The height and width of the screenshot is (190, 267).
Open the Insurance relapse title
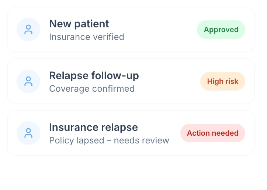pos(93,128)
